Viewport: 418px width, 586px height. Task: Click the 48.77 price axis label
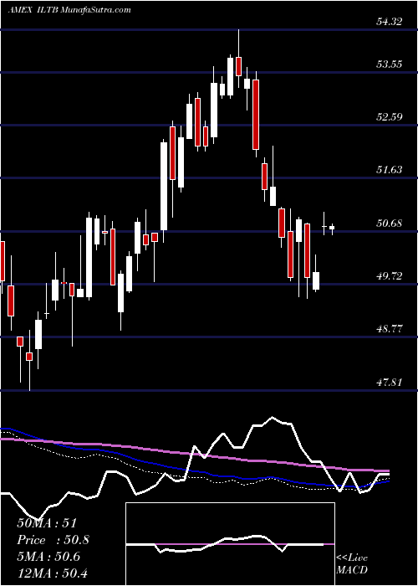coord(390,329)
